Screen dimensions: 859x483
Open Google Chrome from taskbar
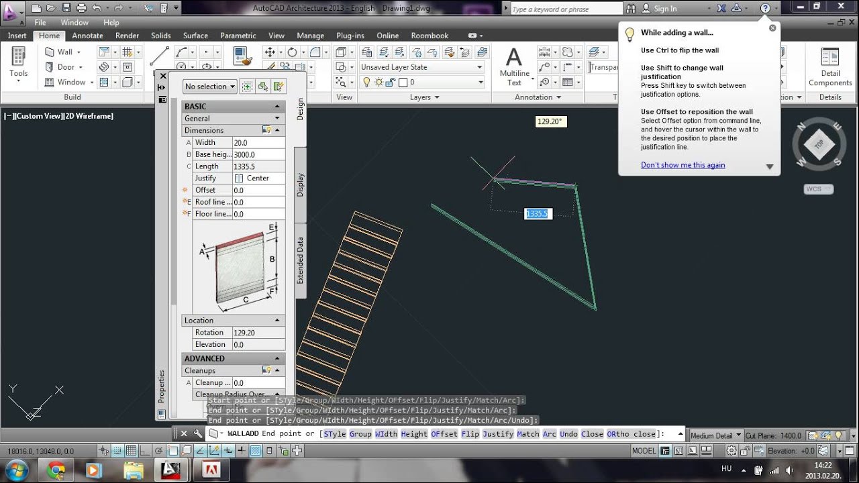click(56, 470)
